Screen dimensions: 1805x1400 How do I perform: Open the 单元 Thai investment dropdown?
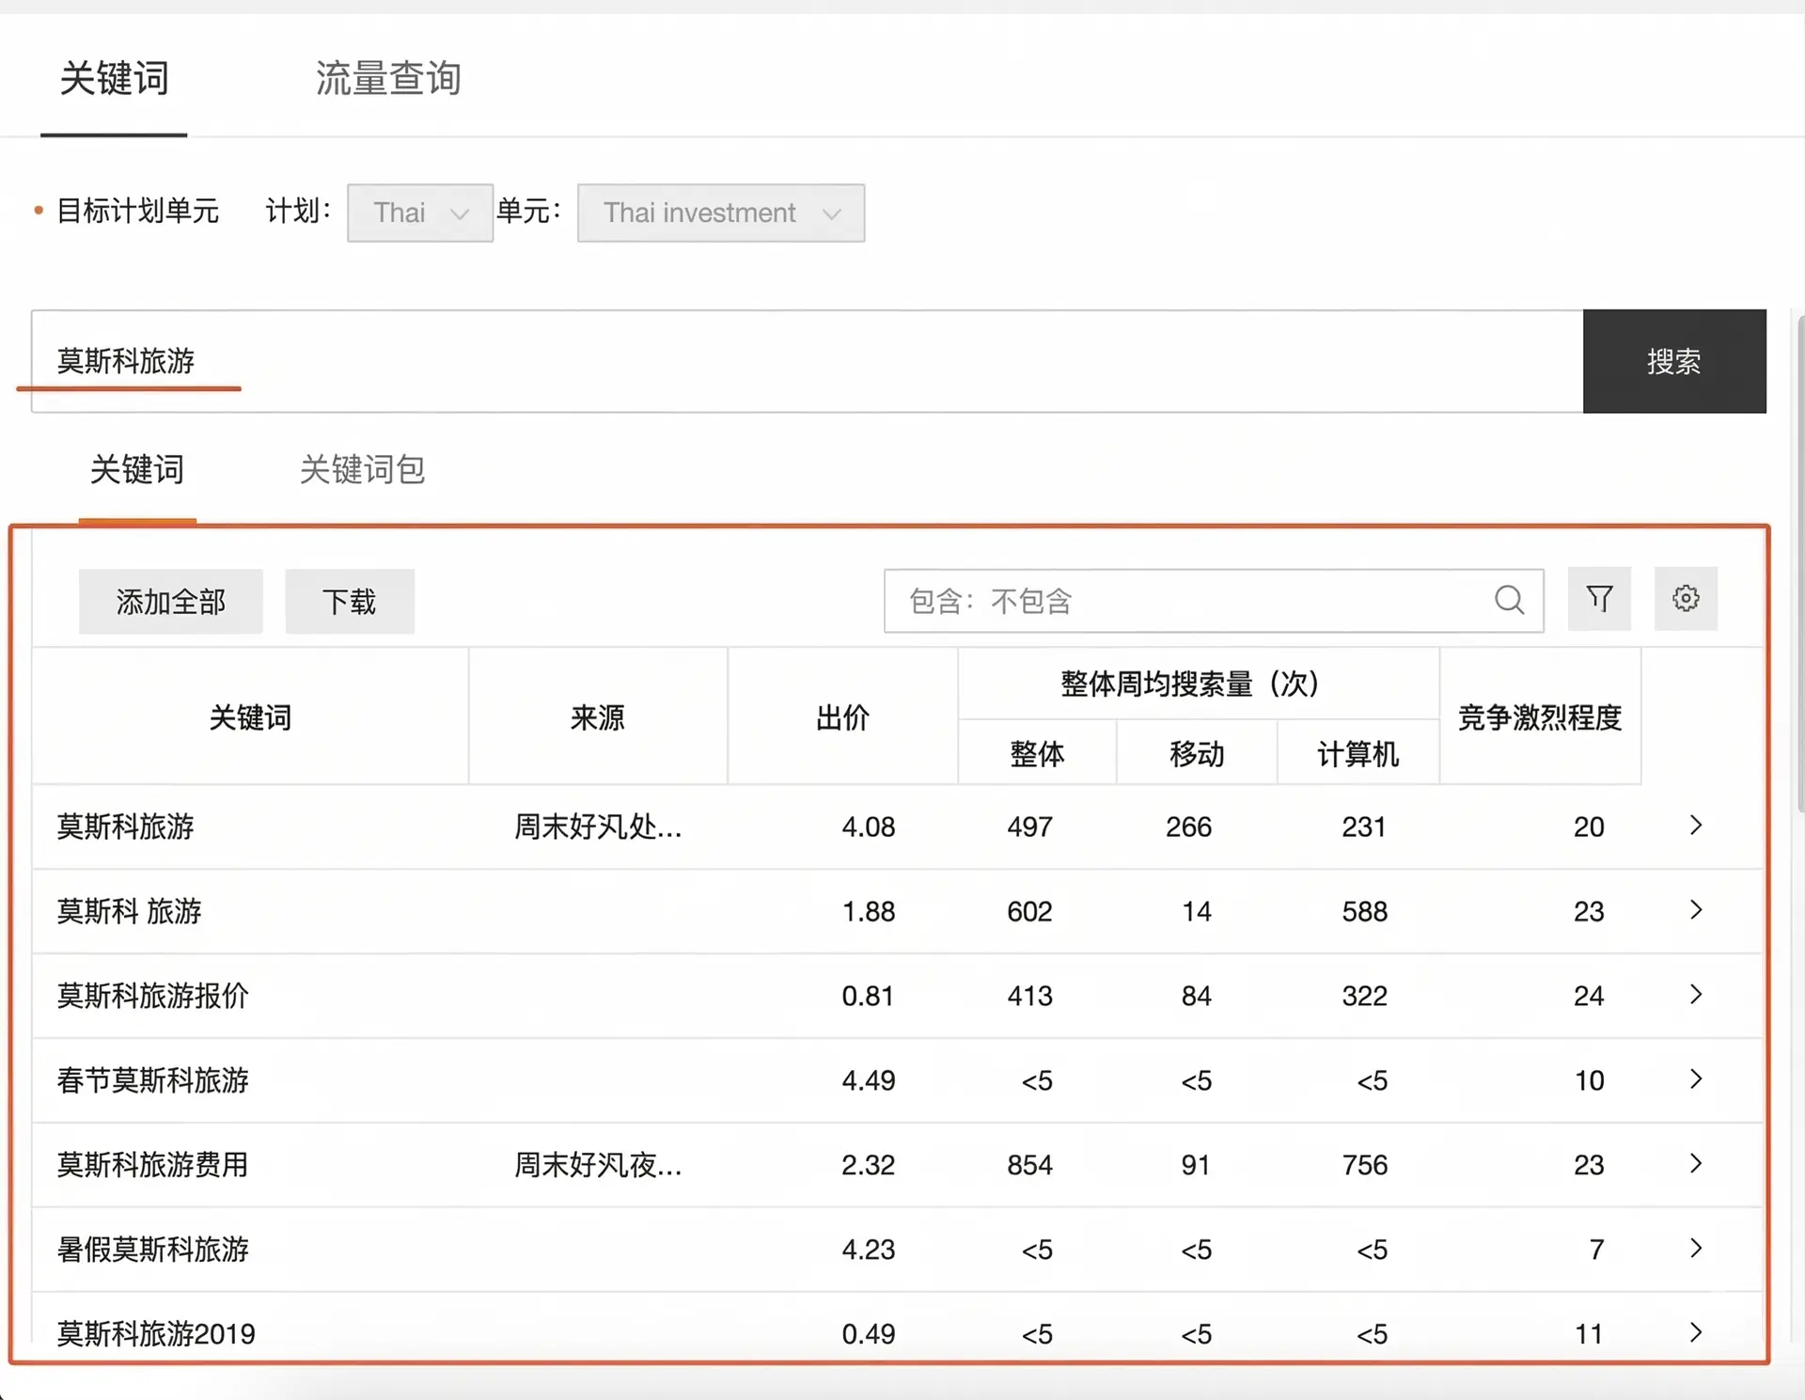point(721,212)
